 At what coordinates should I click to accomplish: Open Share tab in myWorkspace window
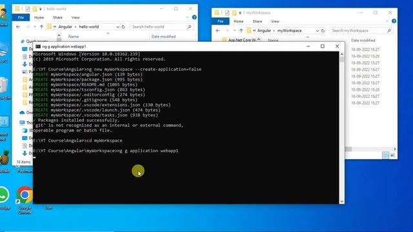[257, 21]
